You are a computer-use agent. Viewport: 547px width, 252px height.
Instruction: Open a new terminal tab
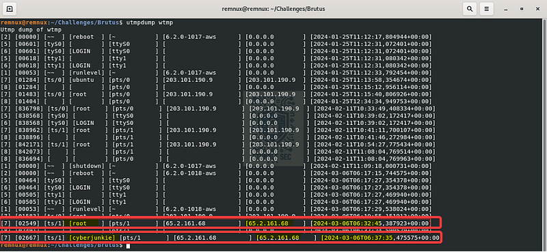pyautogui.click(x=10, y=9)
